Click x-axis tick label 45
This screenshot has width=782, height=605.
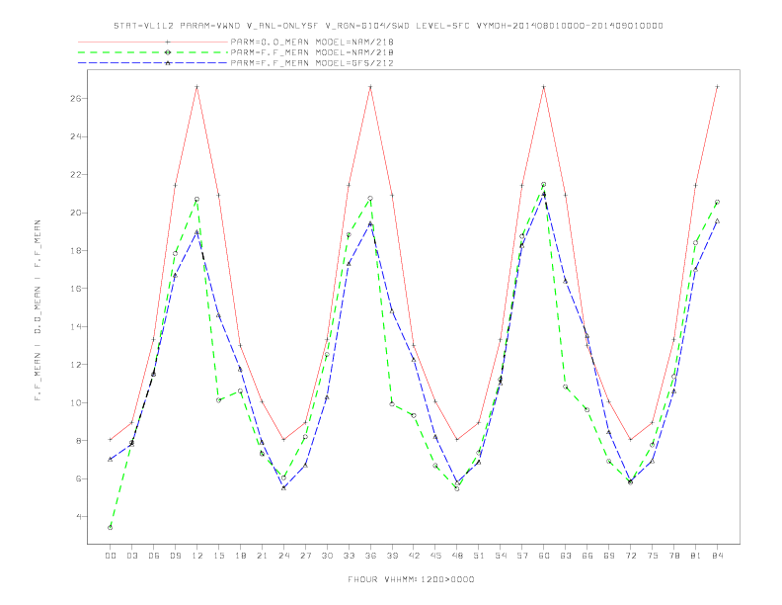point(435,556)
